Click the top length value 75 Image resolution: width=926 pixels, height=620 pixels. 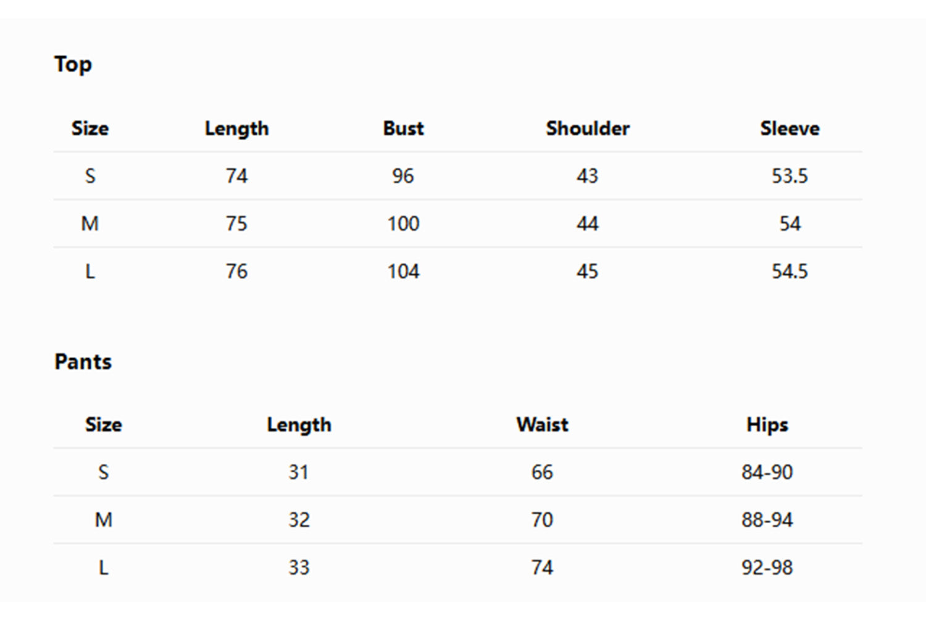[236, 224]
